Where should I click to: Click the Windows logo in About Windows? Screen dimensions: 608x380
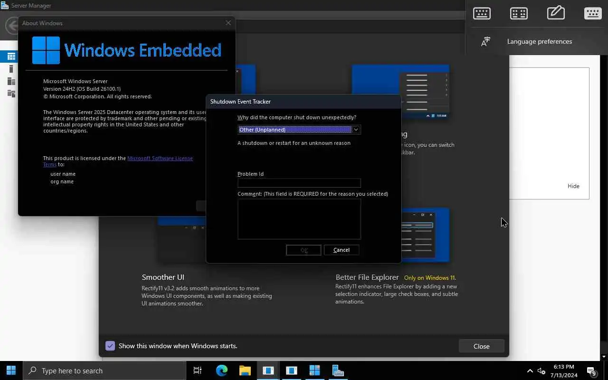tap(46, 50)
